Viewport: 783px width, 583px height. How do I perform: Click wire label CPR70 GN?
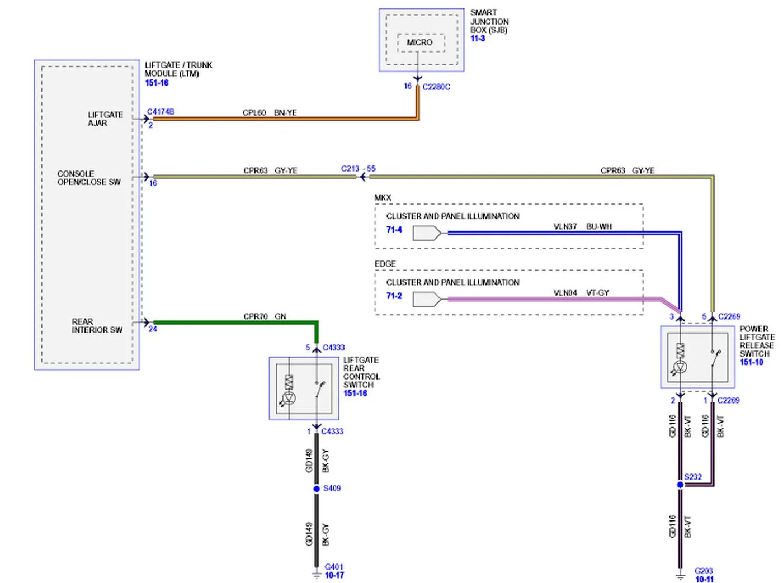[x=265, y=317]
